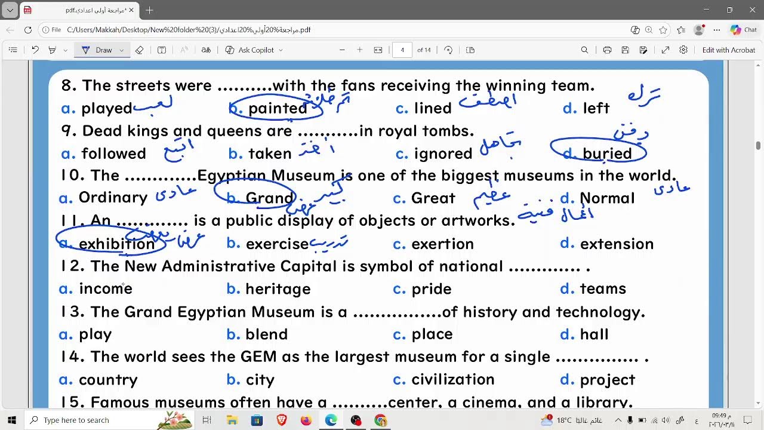The image size is (764, 430).
Task: Toggle the page view layout button
Action: coord(470,50)
